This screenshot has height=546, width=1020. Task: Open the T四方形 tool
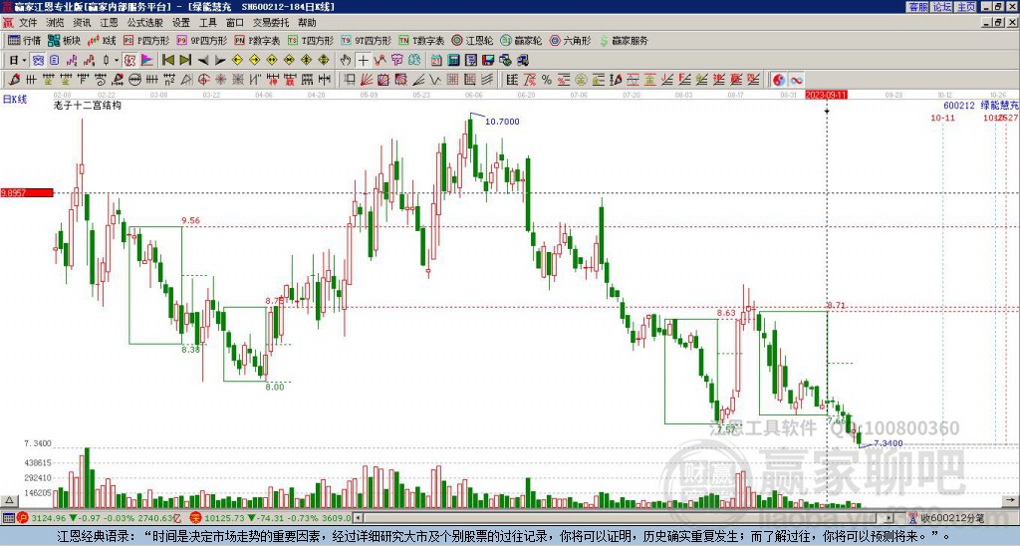pyautogui.click(x=311, y=40)
